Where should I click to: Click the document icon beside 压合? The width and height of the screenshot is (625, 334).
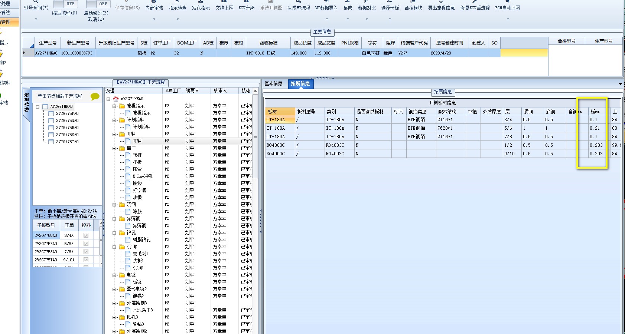(x=128, y=169)
